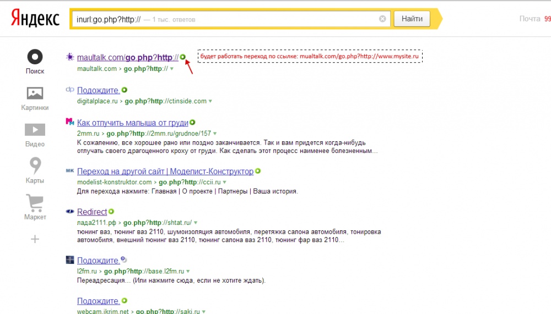Click go.php?http://ctinside.com URL path
The height and width of the screenshot is (314, 551).
[166, 101]
